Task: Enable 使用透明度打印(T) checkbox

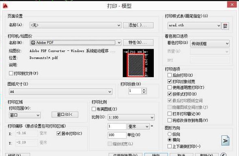Action: click(170, 87)
